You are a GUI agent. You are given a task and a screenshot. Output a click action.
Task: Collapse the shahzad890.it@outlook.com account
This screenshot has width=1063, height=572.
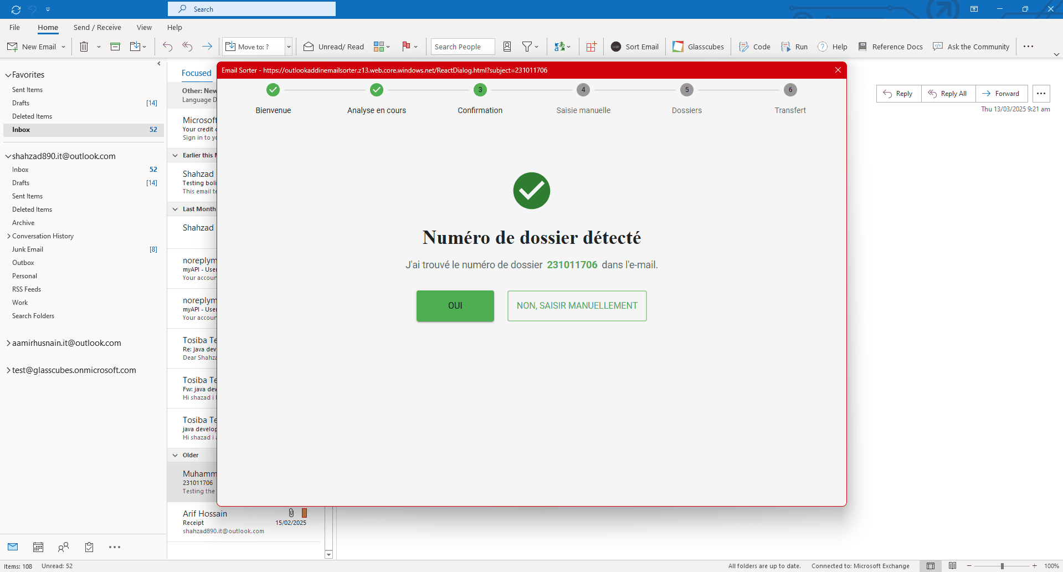click(x=8, y=156)
